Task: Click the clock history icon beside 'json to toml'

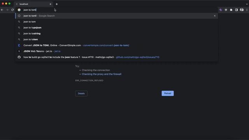Action: [x=19, y=16]
